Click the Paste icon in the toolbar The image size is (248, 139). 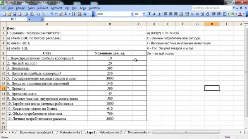point(43,14)
